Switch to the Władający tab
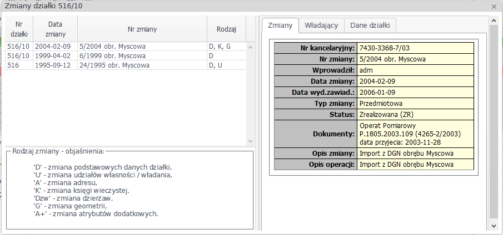The image size is (503, 235). point(321,25)
